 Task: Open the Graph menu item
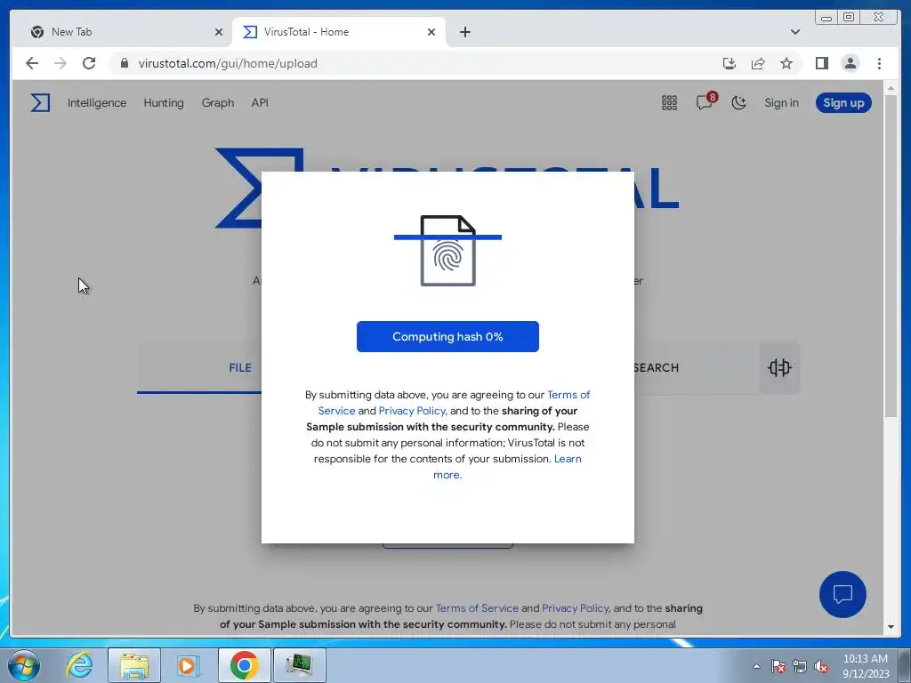coord(218,103)
